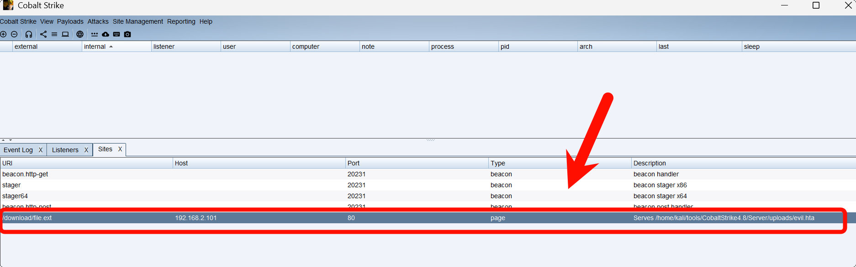Close the Listeners tab
The image size is (856, 267).
[86, 150]
